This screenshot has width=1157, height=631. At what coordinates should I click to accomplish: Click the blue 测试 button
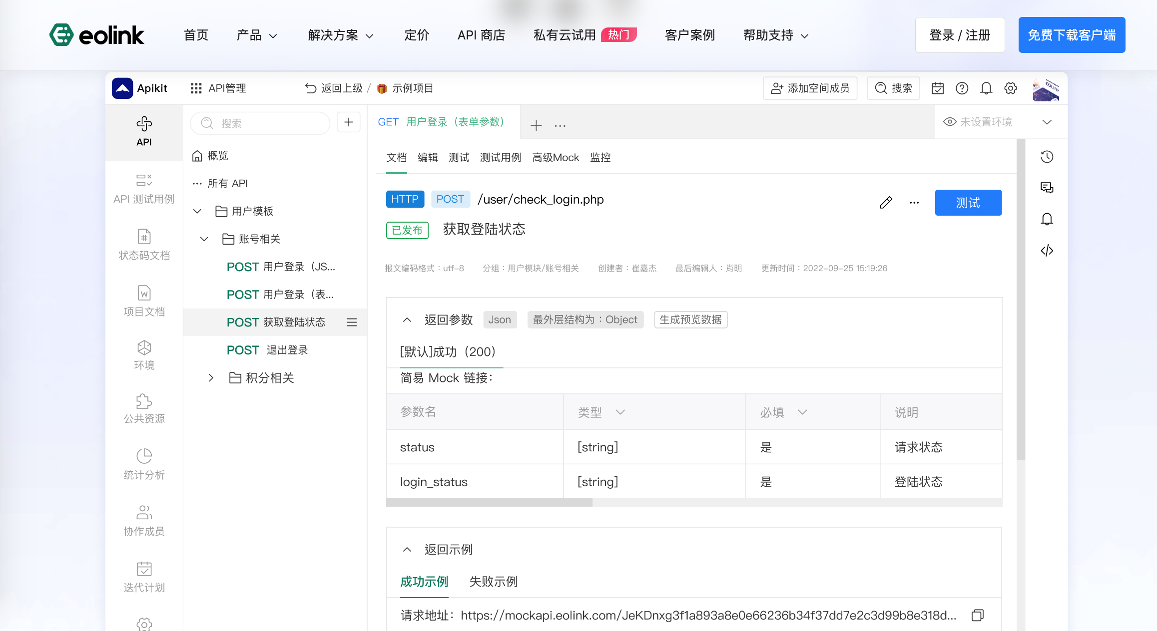[968, 203]
